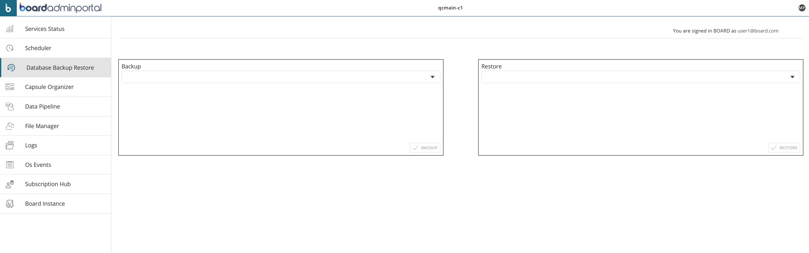The width and height of the screenshot is (809, 253).
Task: Click the Logs folder icon
Action: (10, 145)
